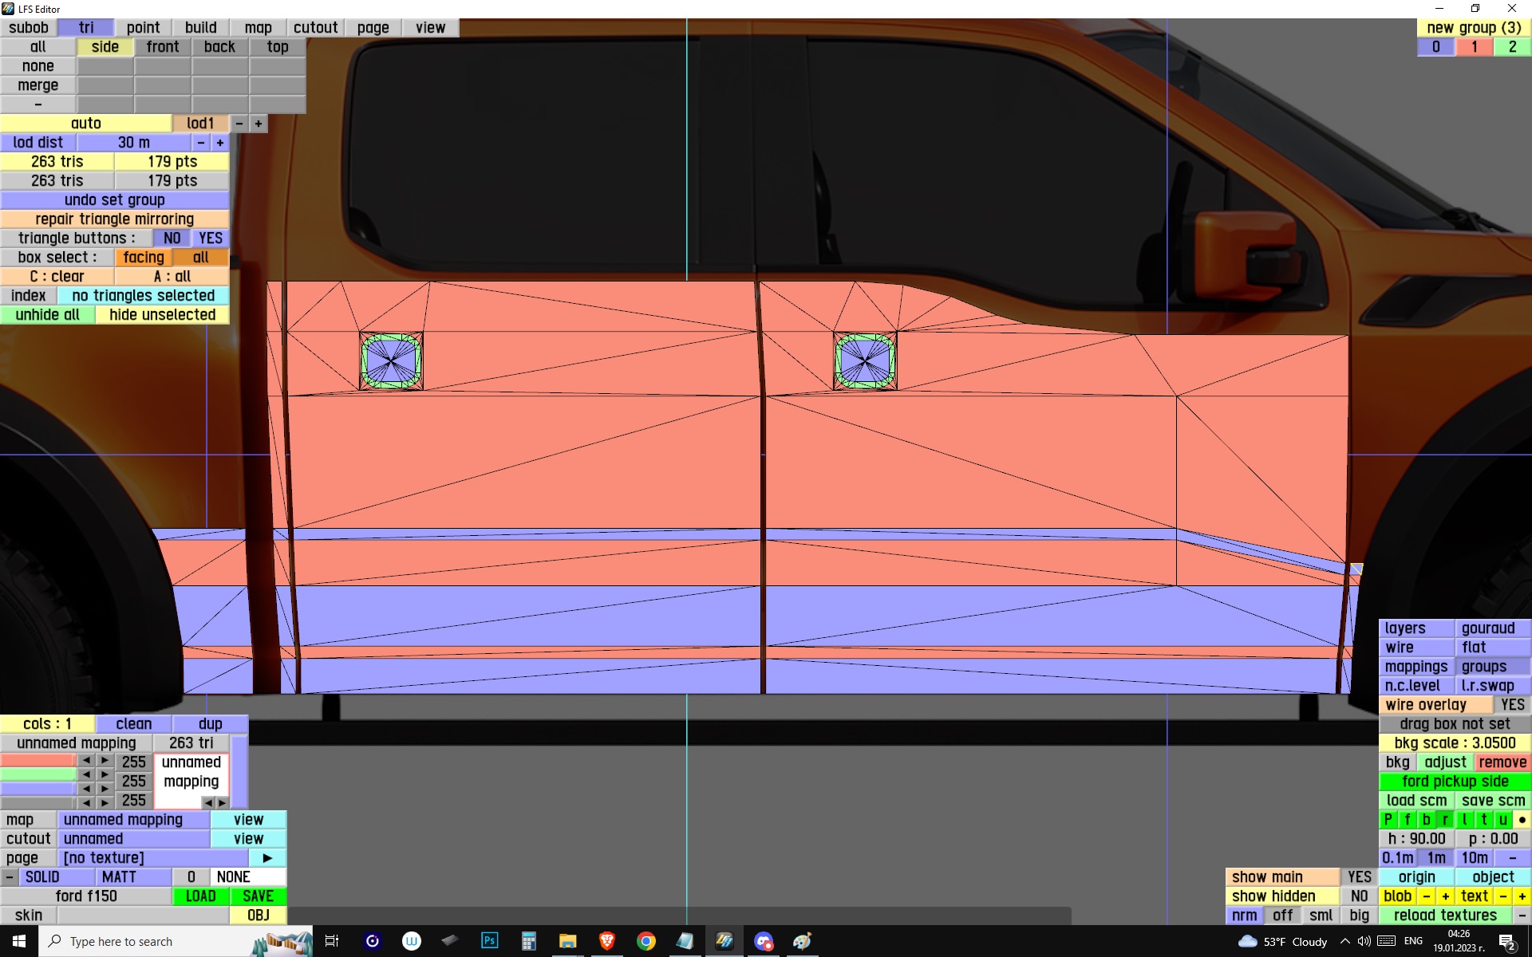1532x957 pixels.
Task: Click repair triangle mirroring button
Action: 114,219
